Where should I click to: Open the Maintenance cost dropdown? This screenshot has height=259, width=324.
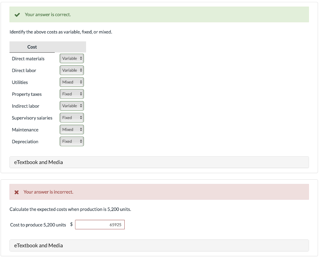72,129
